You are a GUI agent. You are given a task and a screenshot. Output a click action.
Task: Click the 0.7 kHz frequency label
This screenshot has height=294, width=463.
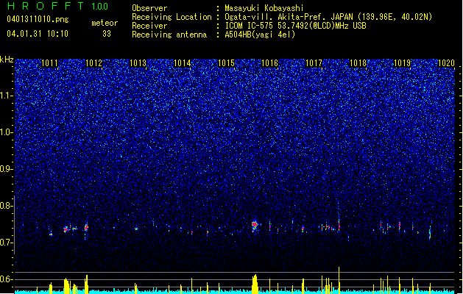click(7, 243)
